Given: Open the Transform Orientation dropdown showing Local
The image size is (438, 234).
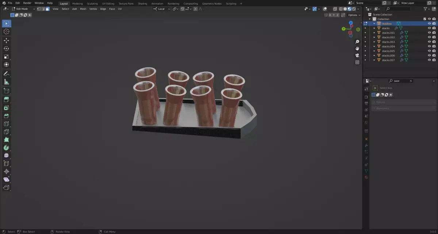Looking at the screenshot, I should (x=161, y=9).
